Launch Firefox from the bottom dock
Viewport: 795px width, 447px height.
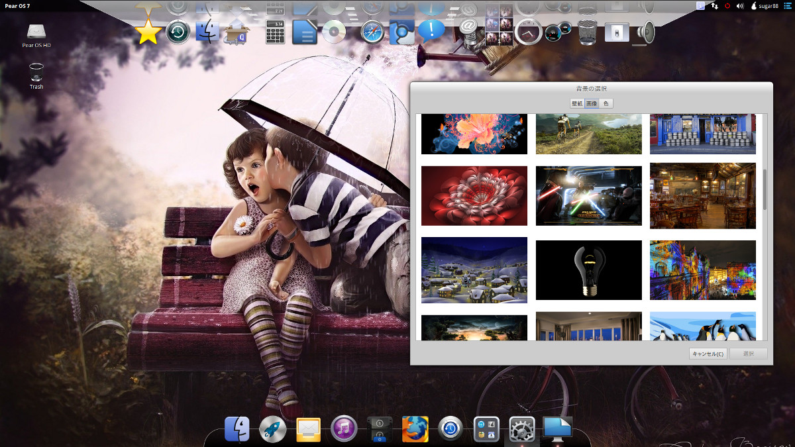coord(415,429)
